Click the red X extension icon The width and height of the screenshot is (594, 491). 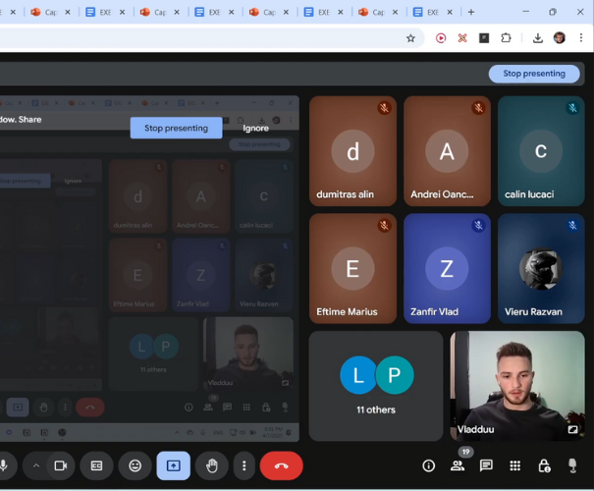click(462, 38)
